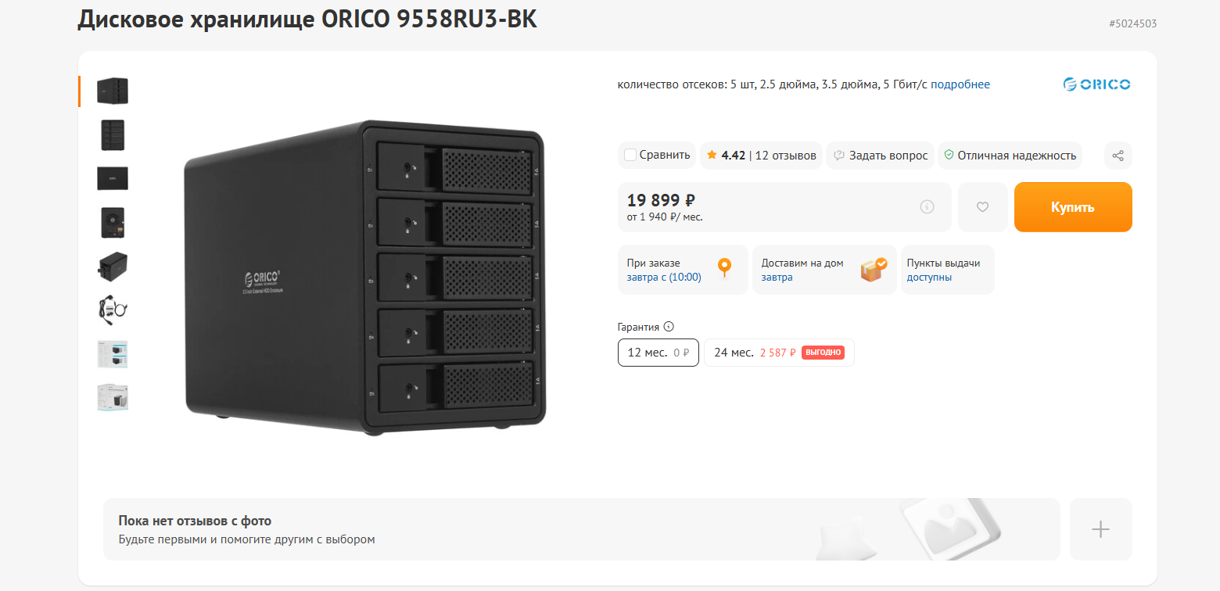The width and height of the screenshot is (1220, 591).
Task: Click the orange pickup location pin icon
Action: (725, 268)
